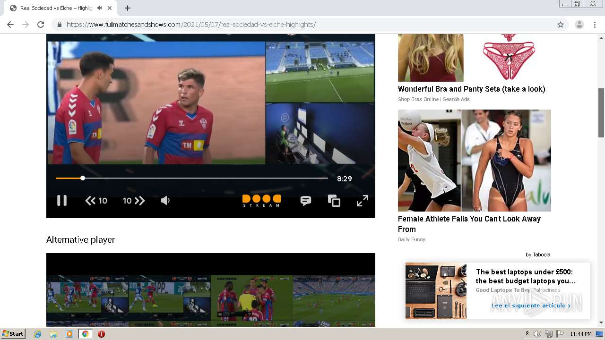Open the red Opera-style taskbar icon
Viewport: 605px width, 340px height.
[x=101, y=334]
